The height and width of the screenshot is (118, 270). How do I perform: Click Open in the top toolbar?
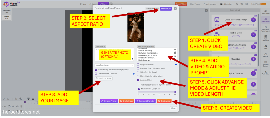(93, 4)
